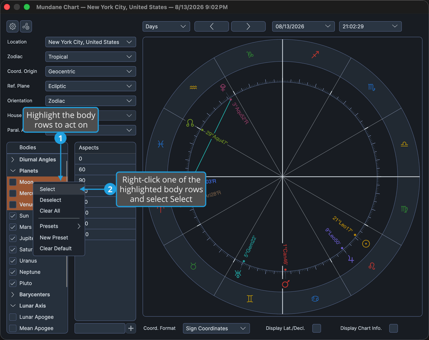Toggle the Venus checkbox

(13, 204)
